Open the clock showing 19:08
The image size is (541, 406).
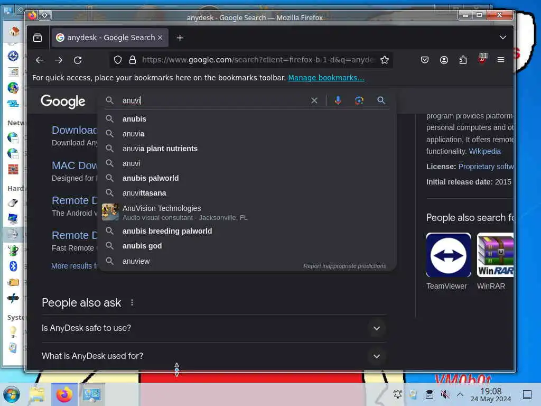[x=491, y=394]
